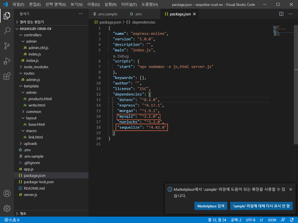Dismiss the Marketplace notification
This screenshot has width=298, height=223.
(291, 189)
